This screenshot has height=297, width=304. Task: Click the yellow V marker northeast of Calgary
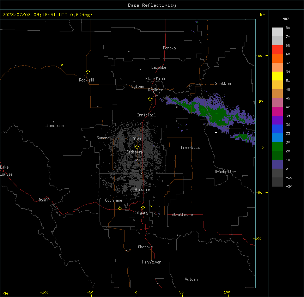tap(151, 206)
